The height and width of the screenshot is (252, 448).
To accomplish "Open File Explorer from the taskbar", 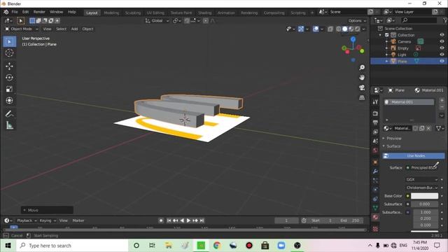I will pos(169,246).
